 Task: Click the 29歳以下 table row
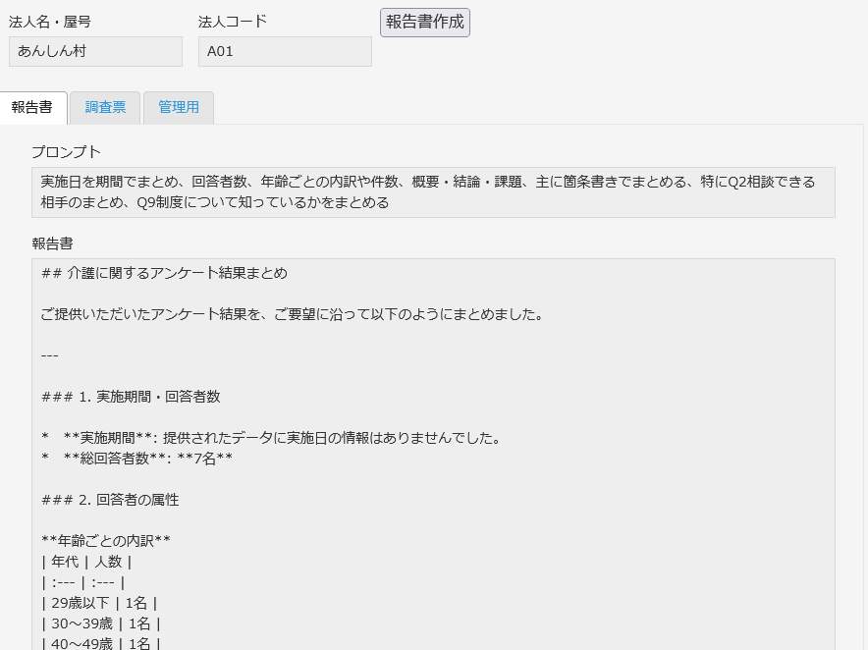pyautogui.click(x=99, y=603)
